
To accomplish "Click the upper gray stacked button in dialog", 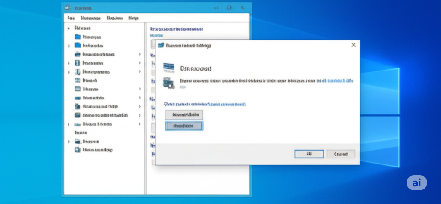I will click(184, 114).
